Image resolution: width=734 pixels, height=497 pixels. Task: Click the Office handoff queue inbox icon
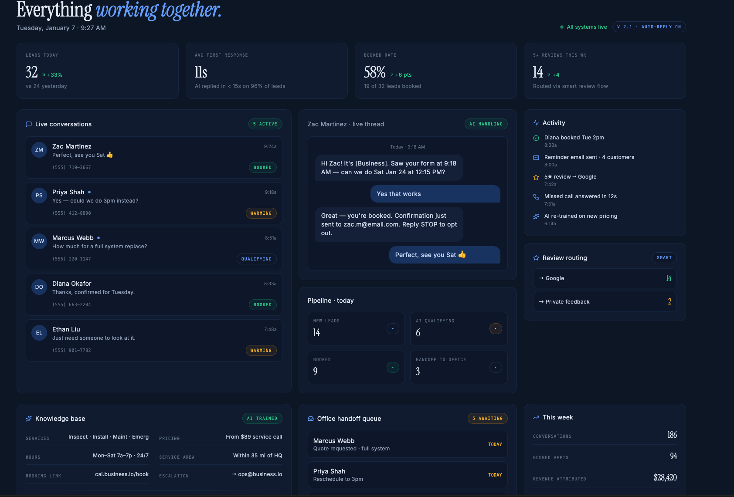311,419
